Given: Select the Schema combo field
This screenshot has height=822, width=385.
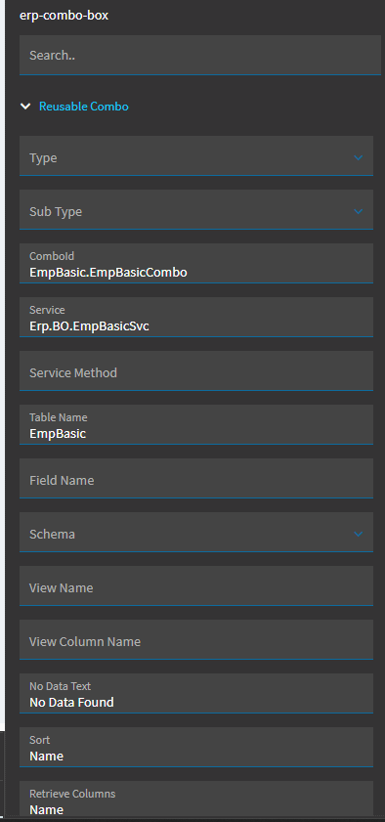Looking at the screenshot, I should coord(196,532).
